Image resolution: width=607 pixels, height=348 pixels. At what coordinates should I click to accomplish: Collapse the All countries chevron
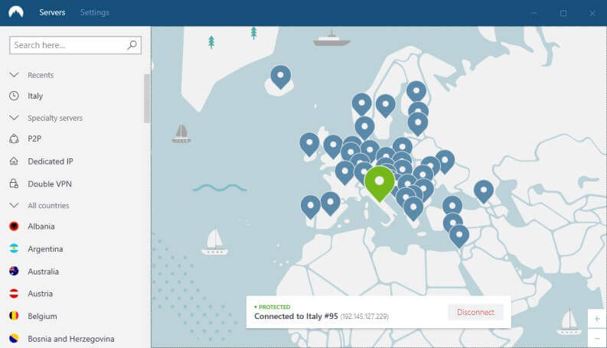click(x=14, y=205)
